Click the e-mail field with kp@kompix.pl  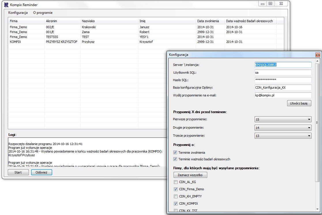click(x=283, y=95)
